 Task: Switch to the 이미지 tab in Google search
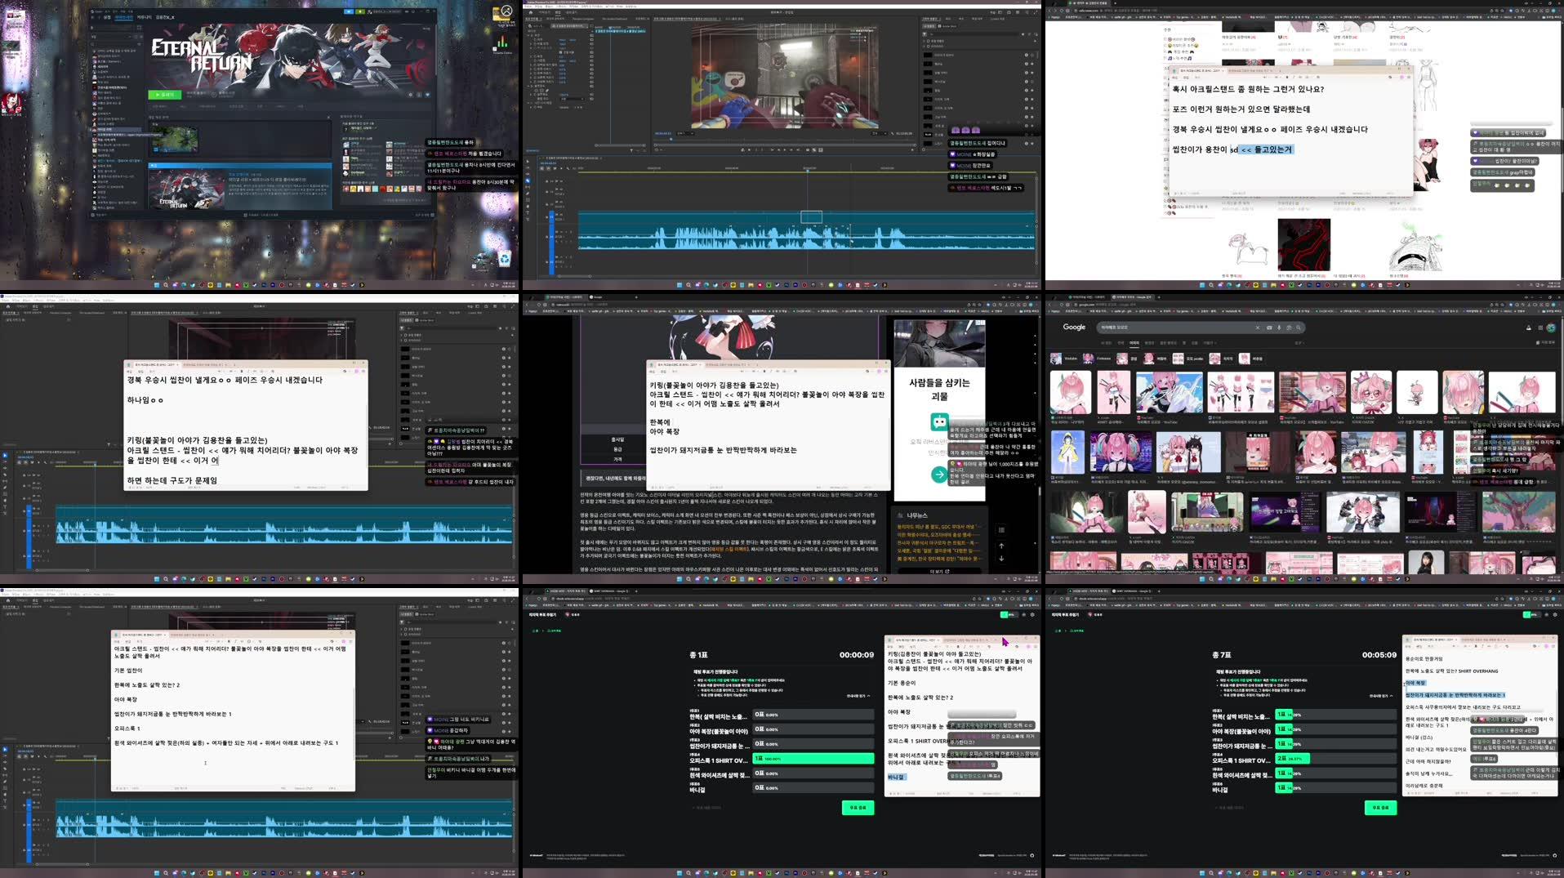pos(1134,343)
